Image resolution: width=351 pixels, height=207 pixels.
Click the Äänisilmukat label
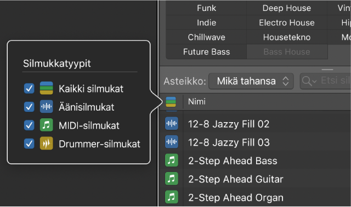point(87,107)
